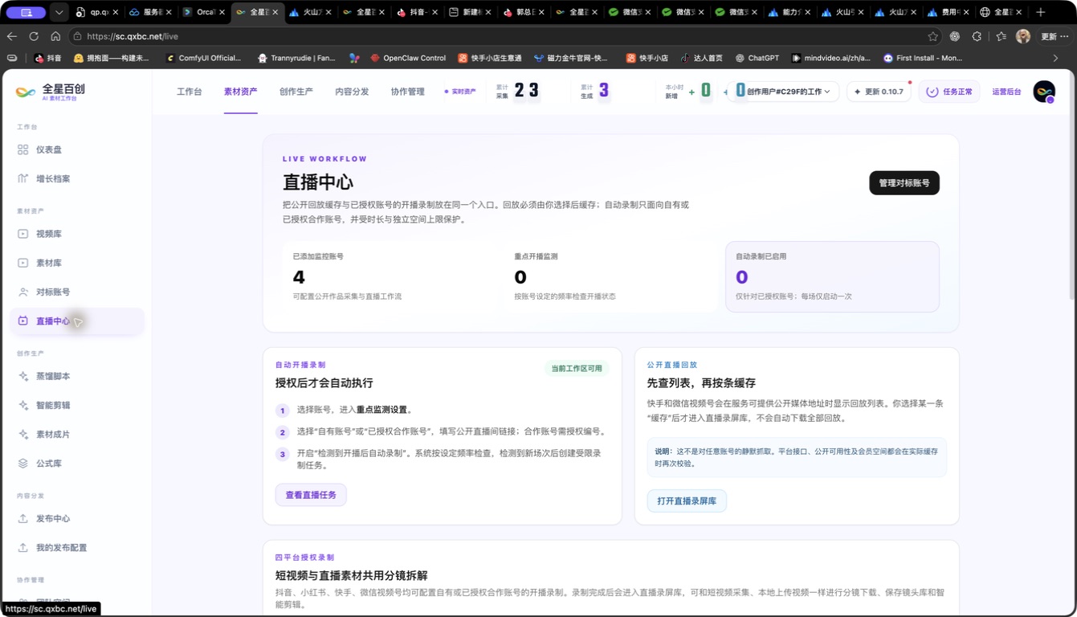Expand the tab search dropdown arrow
Screen dimensions: 1077x617
pos(59,13)
